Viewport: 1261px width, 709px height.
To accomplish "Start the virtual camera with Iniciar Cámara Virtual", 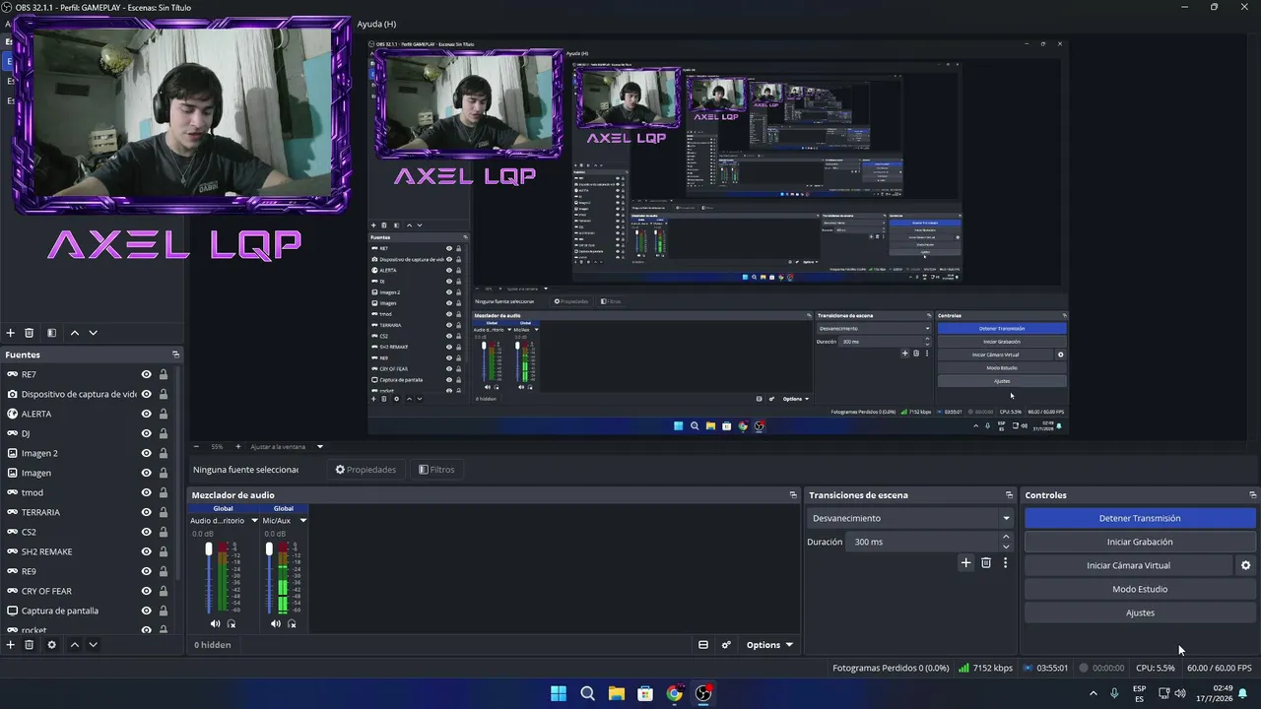I will [x=1128, y=565].
